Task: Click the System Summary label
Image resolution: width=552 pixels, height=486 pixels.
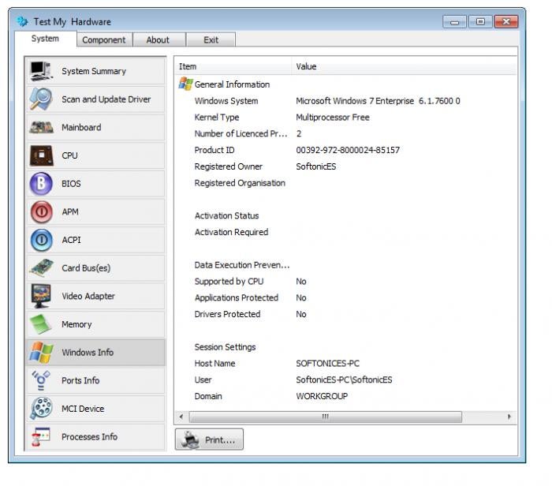Action: point(94,71)
